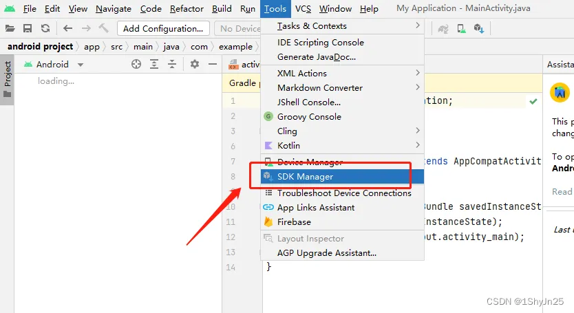Select Device Manager menu entry
The image size is (574, 313).
(342, 162)
